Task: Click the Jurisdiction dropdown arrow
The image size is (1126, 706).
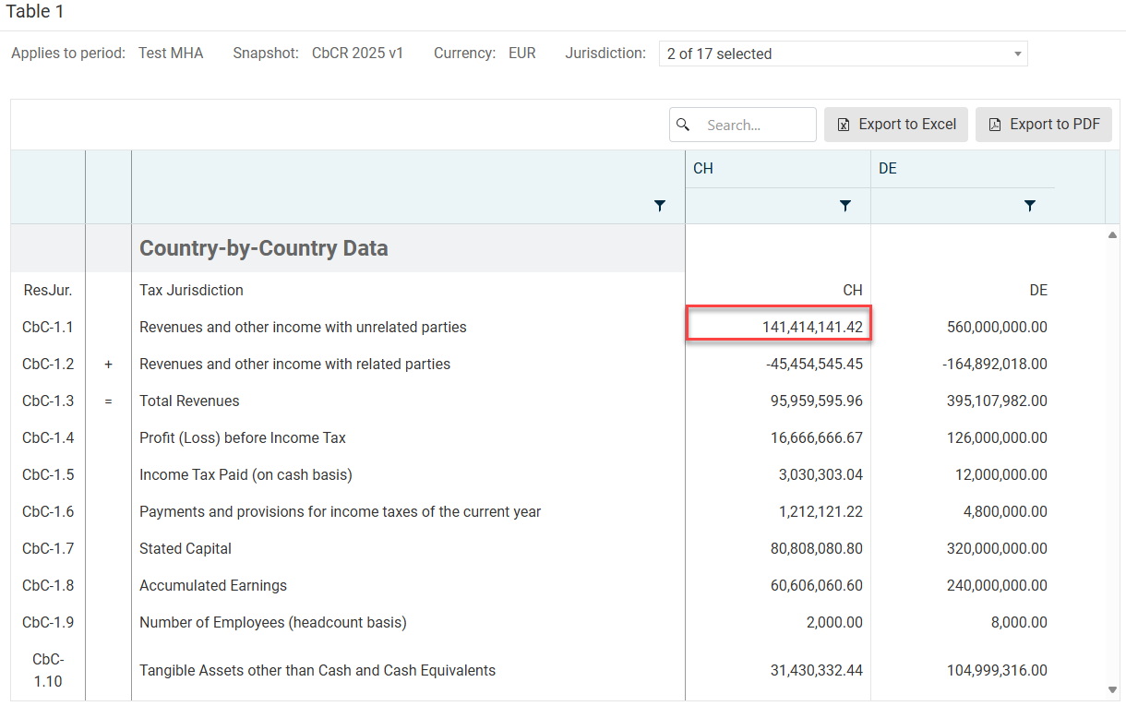Action: click(1017, 54)
